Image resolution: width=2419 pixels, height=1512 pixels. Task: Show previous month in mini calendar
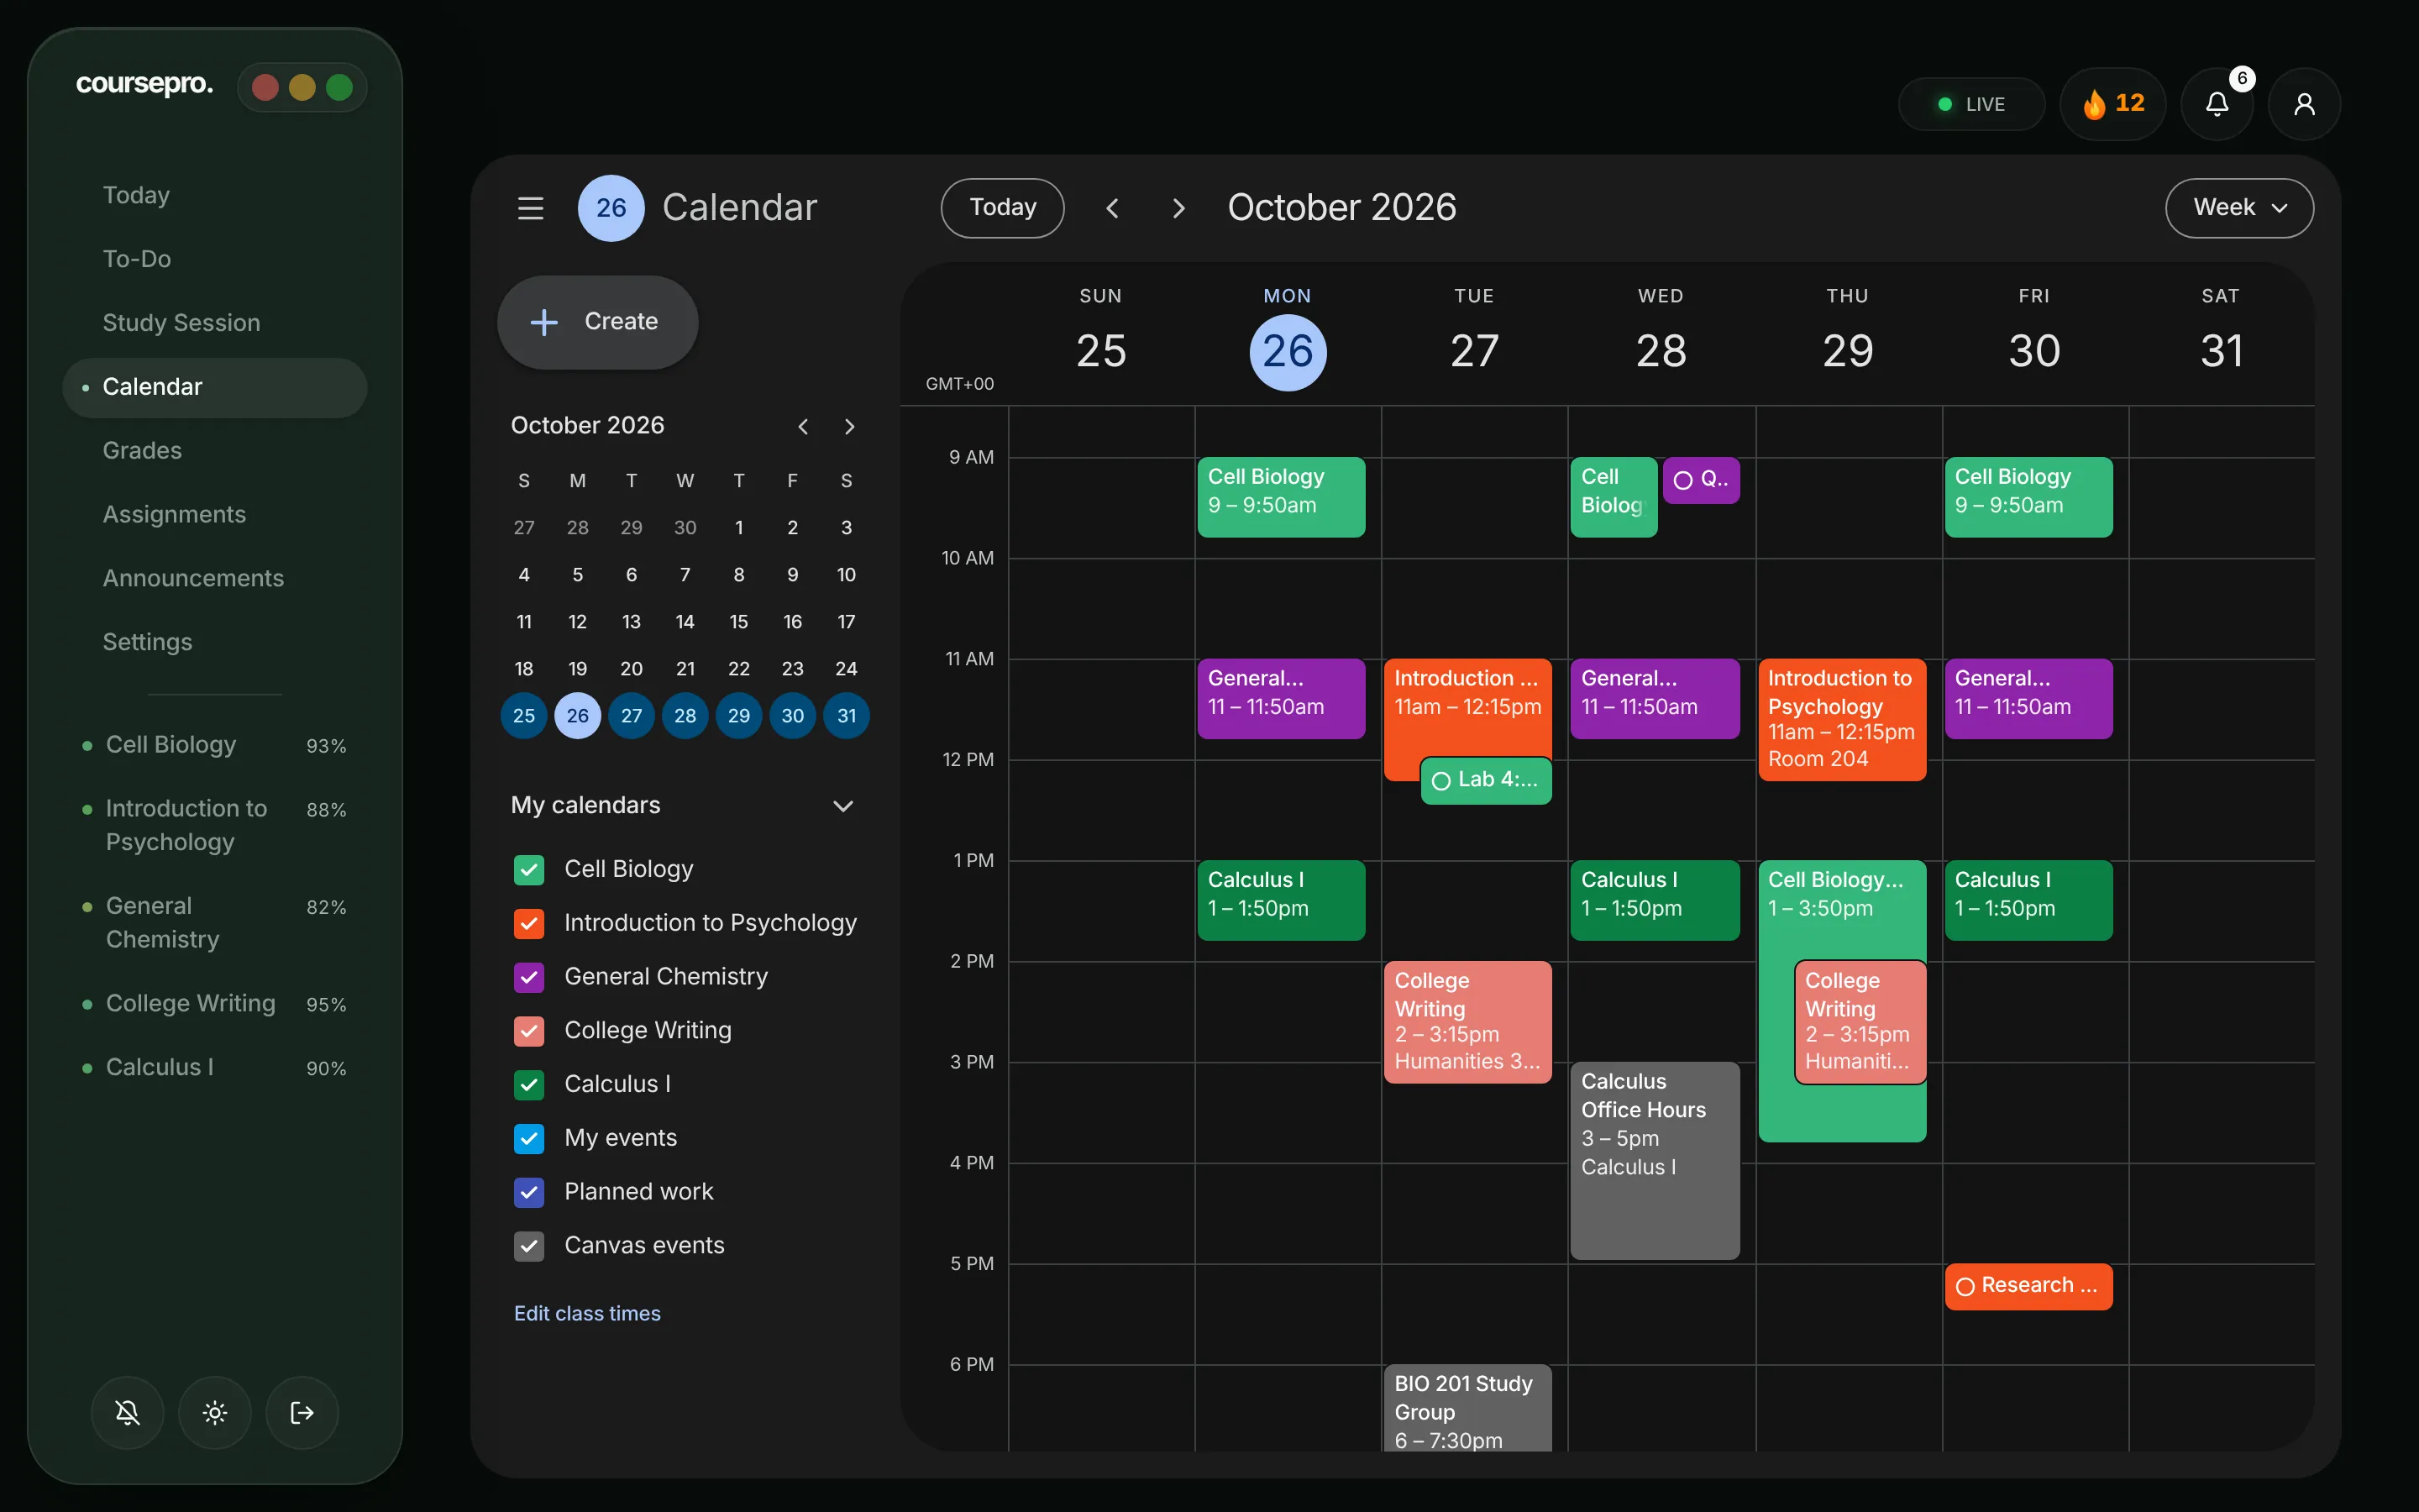point(803,427)
